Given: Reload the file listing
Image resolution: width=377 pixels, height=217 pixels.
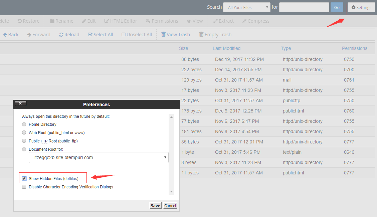Looking at the screenshot, I should (x=69, y=35).
